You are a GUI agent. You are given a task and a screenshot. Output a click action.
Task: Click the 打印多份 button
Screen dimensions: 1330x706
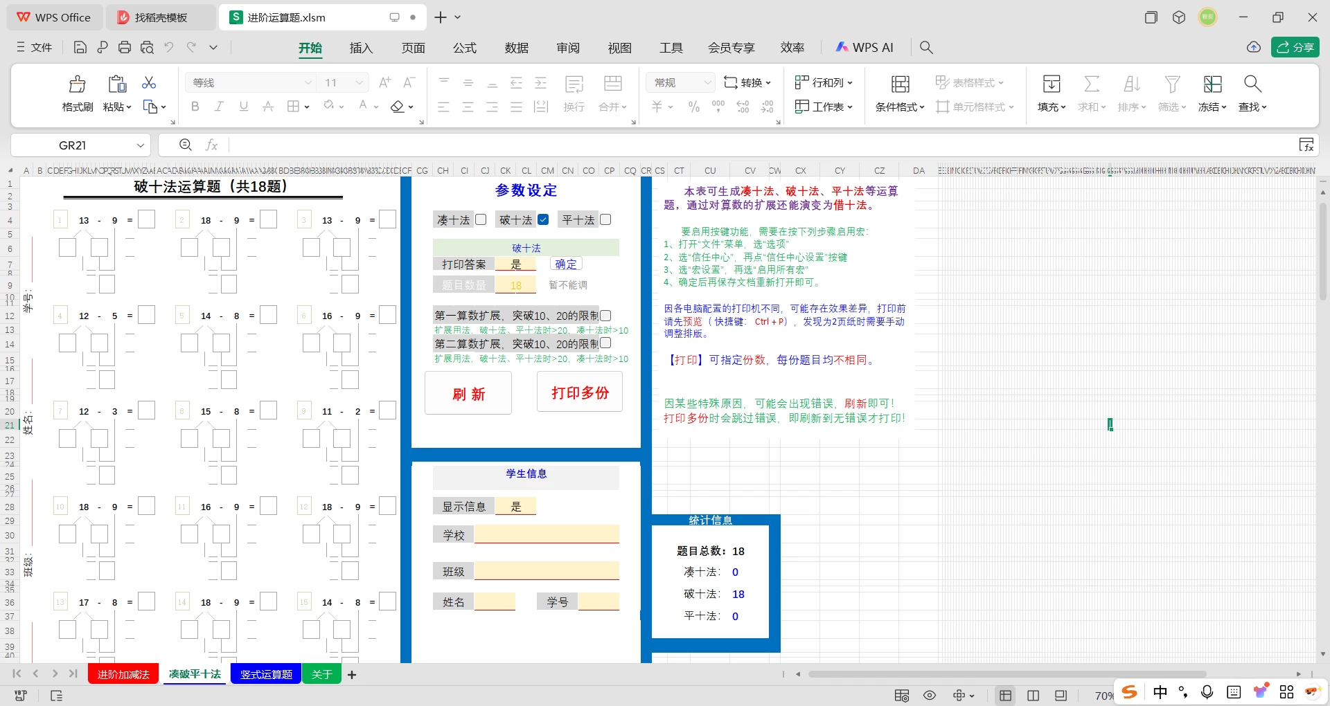580,392
